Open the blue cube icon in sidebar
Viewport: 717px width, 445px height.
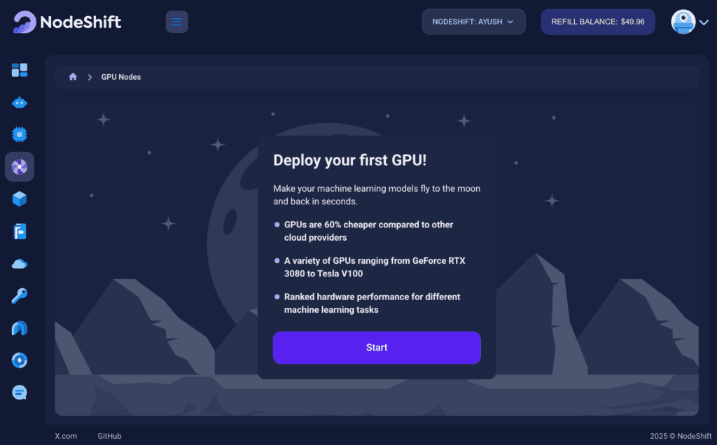[19, 199]
